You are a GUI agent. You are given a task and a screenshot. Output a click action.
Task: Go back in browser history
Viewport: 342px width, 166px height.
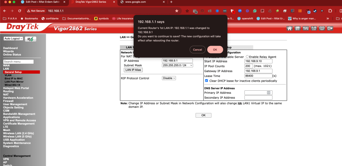5,11
